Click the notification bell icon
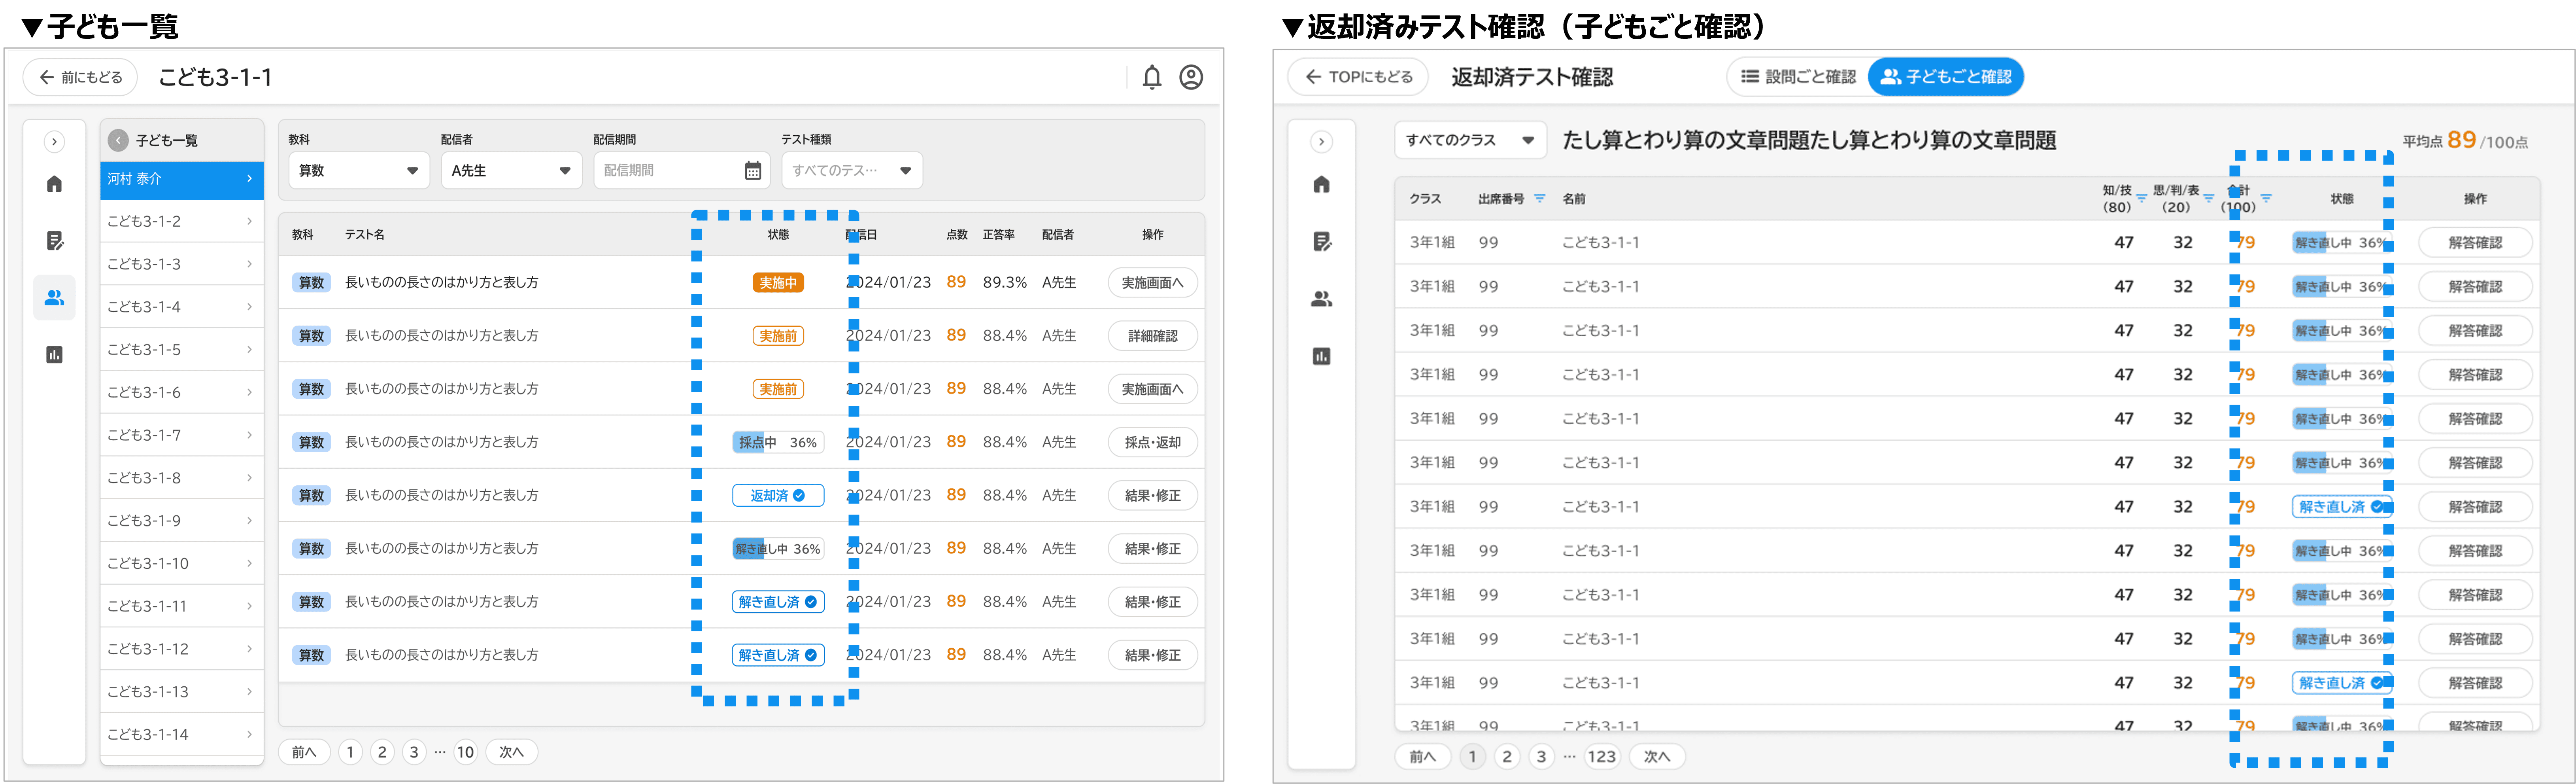Viewport: 2576px width, 784px height. [x=1152, y=77]
